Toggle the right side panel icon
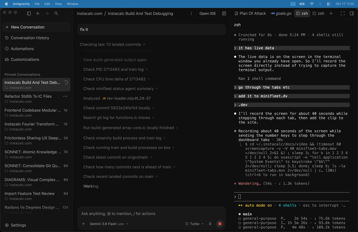The image size is (358, 232). 352,13
